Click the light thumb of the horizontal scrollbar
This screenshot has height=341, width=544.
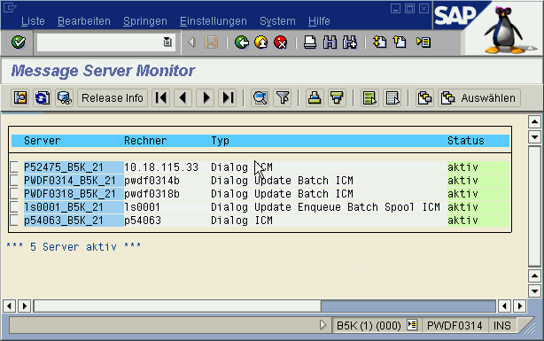(x=177, y=306)
